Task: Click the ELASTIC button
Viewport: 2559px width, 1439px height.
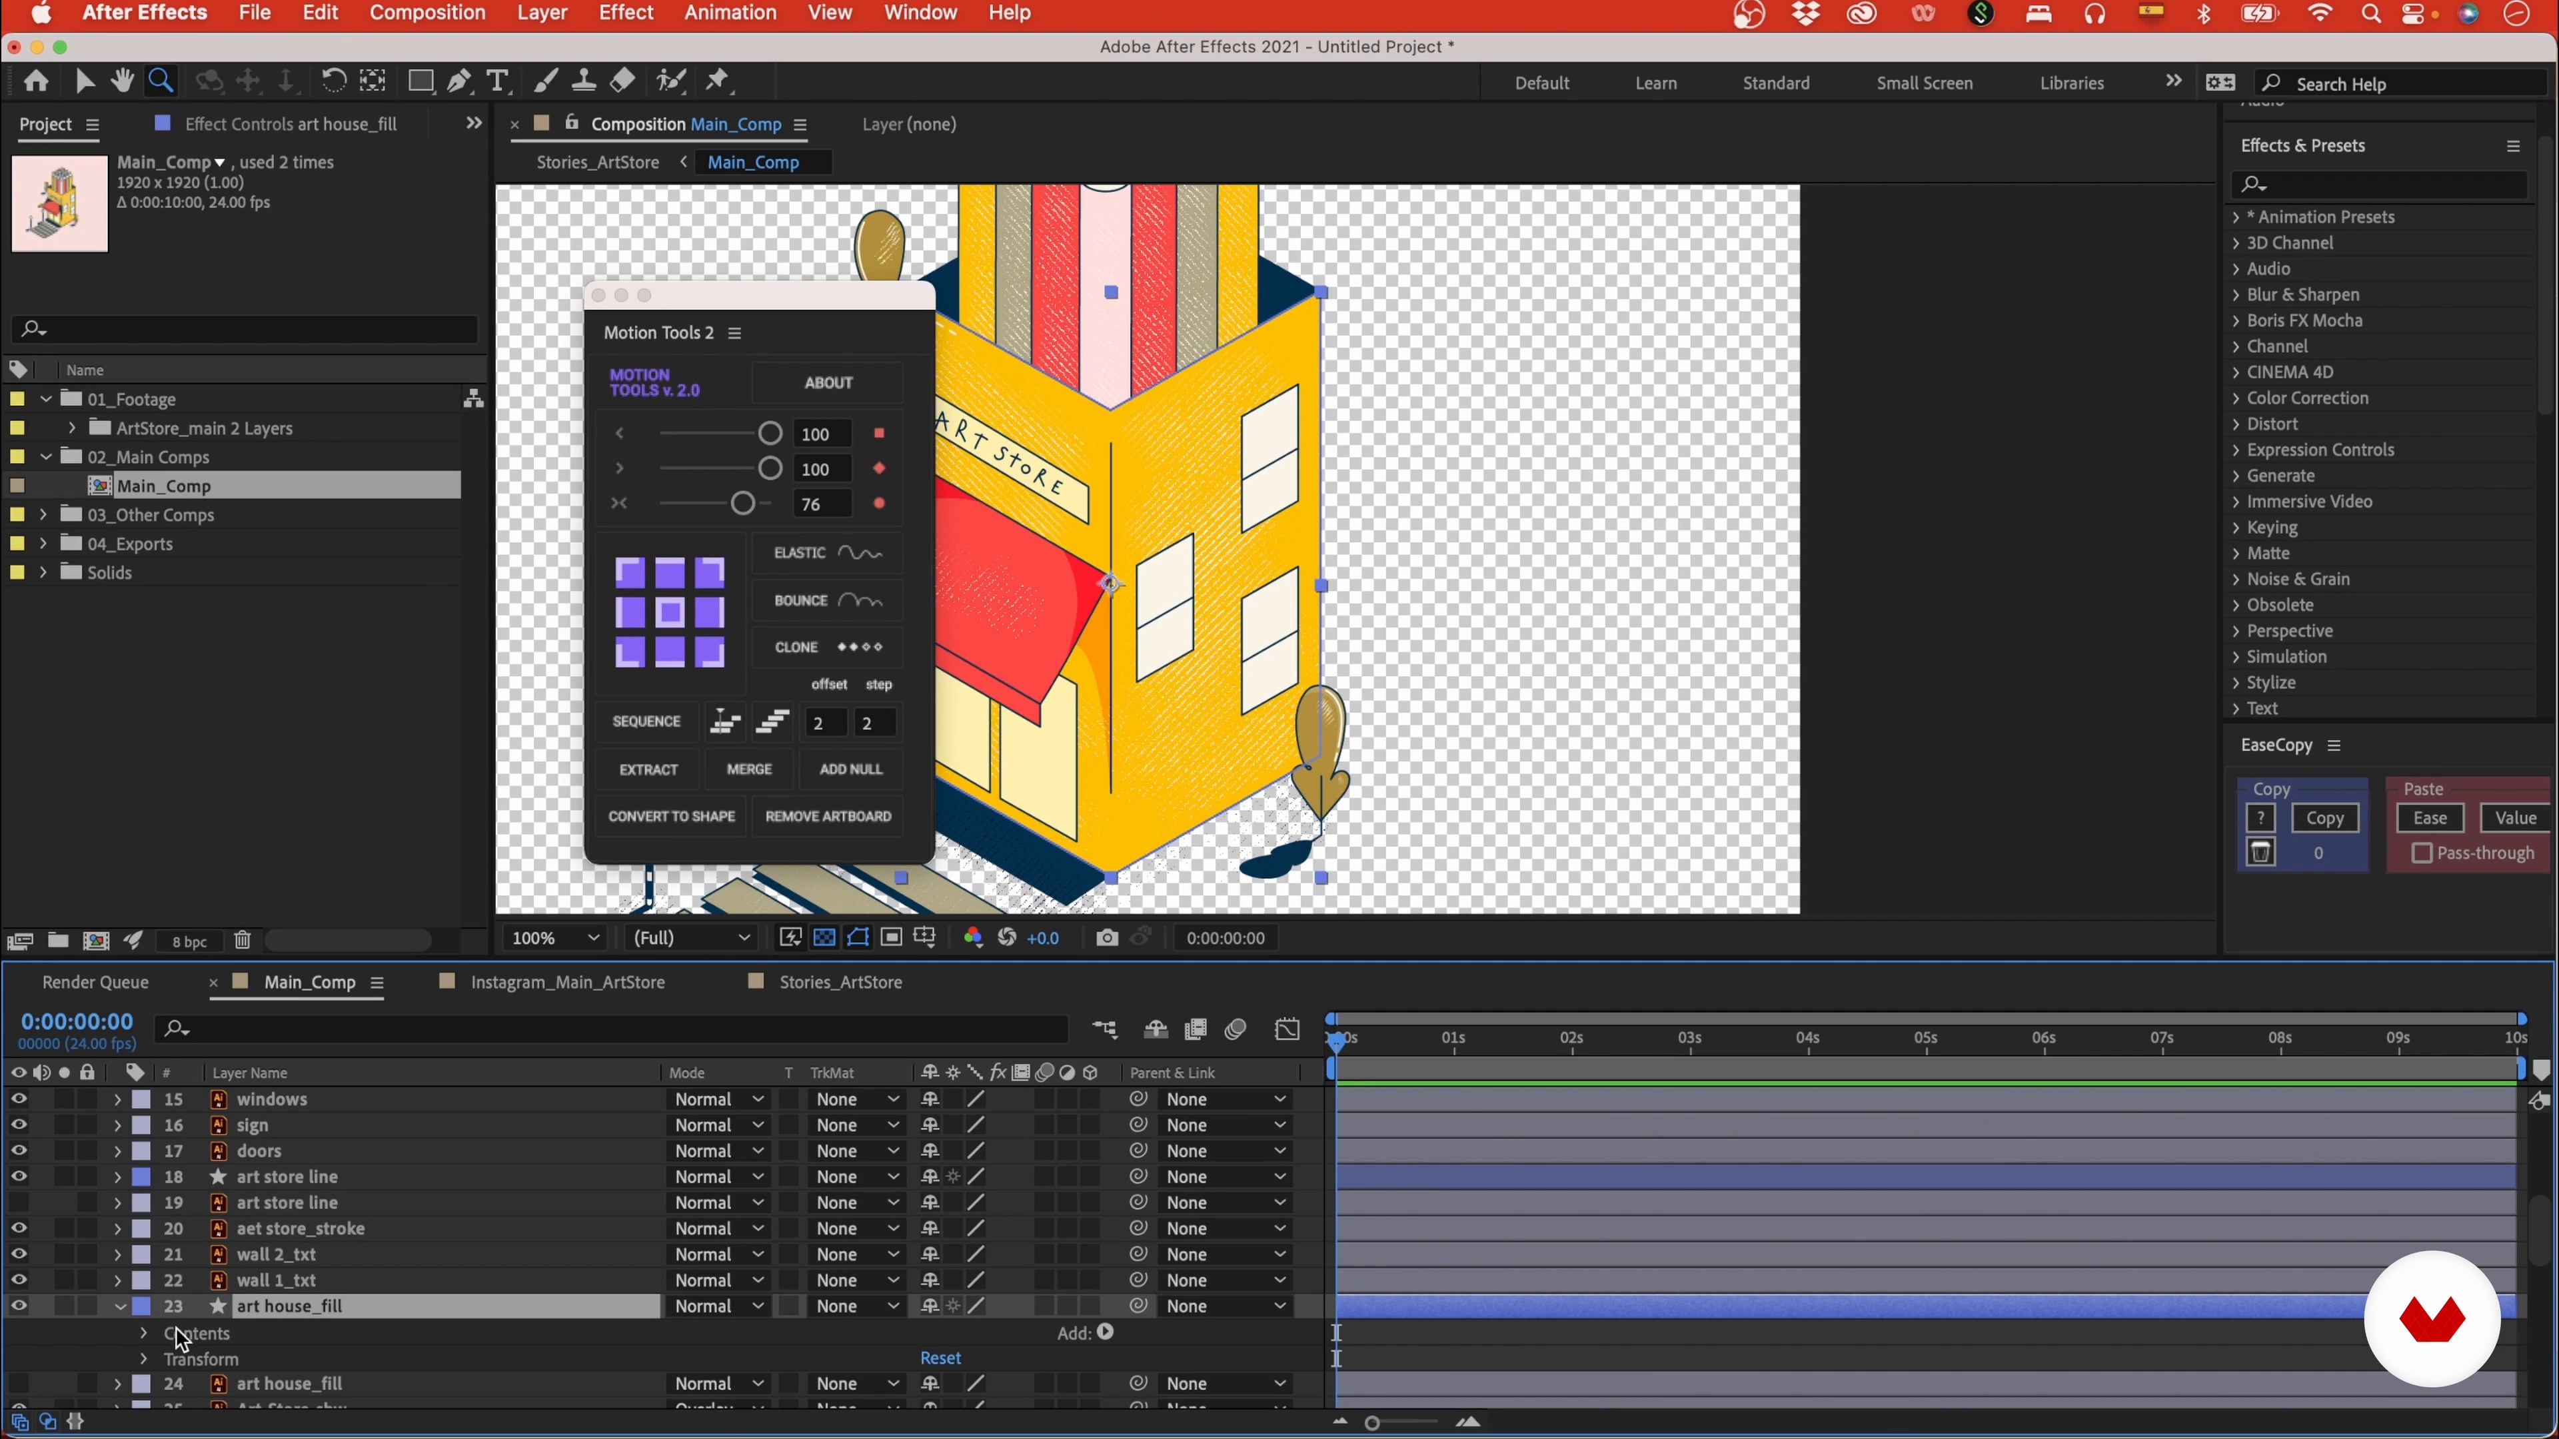Action: tap(828, 553)
